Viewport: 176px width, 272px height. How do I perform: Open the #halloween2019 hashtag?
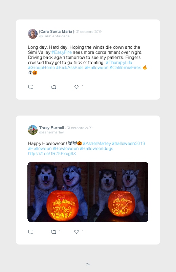point(128,144)
